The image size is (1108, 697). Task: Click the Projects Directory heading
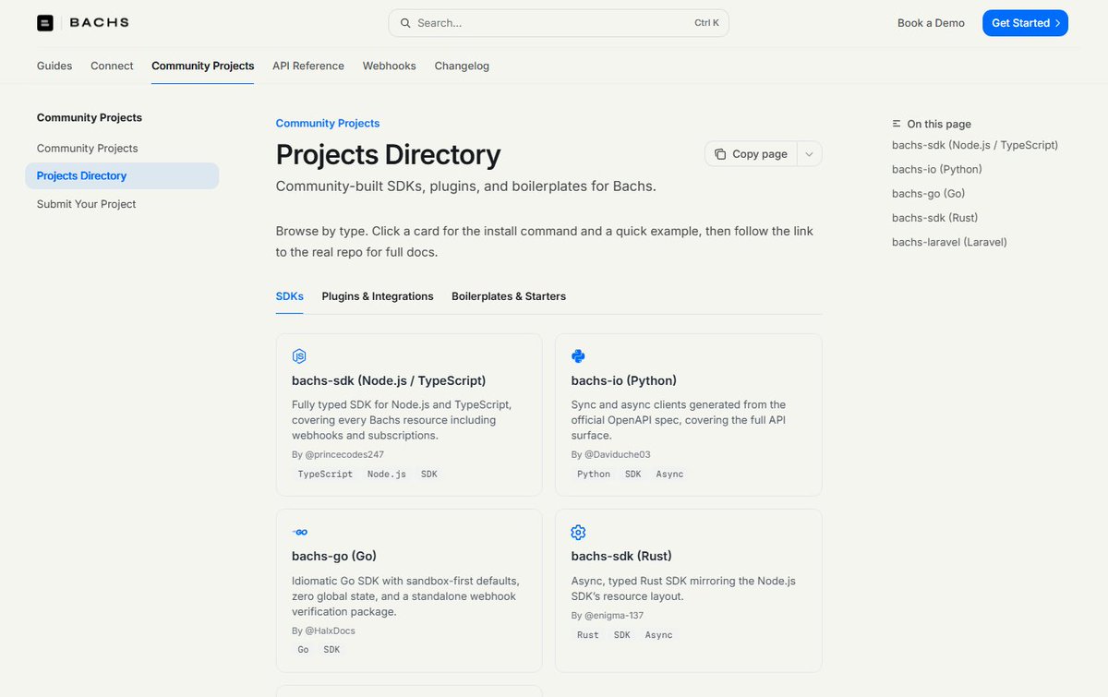tap(389, 154)
